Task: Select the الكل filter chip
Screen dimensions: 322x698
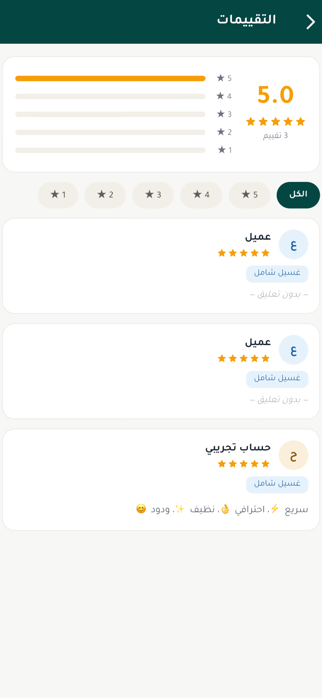Action: tap(298, 195)
